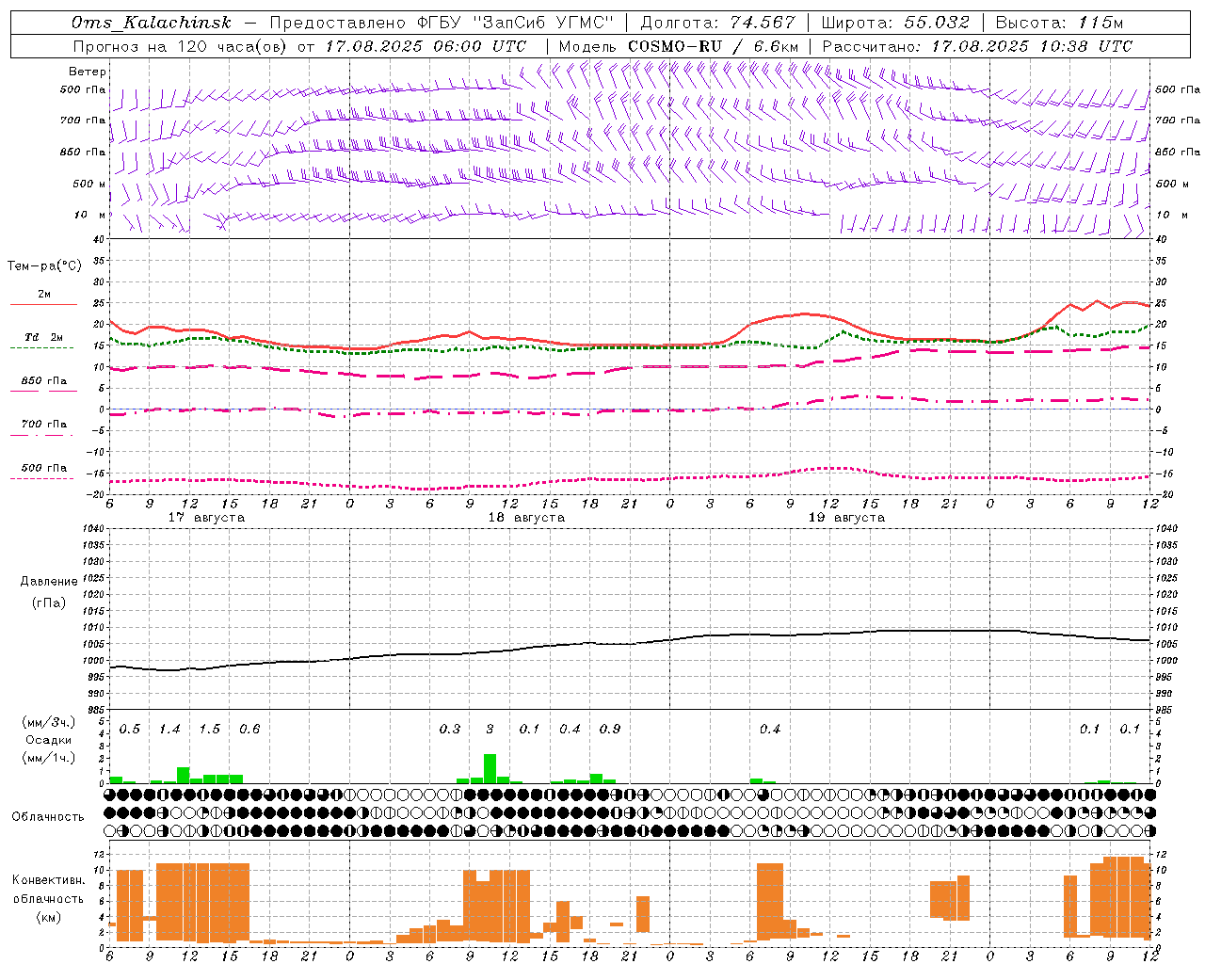Select the Облачность row label
1205x964 pixels.
pos(48,817)
